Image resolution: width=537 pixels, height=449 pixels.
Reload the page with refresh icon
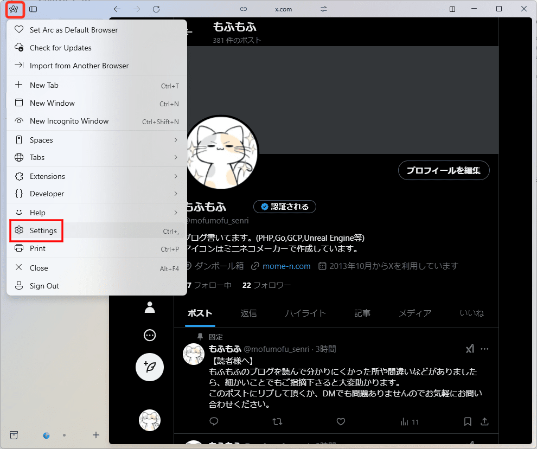pyautogui.click(x=156, y=9)
